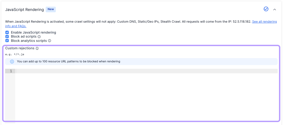Click the 100 resource URL patterns banner message

click(x=68, y=61)
